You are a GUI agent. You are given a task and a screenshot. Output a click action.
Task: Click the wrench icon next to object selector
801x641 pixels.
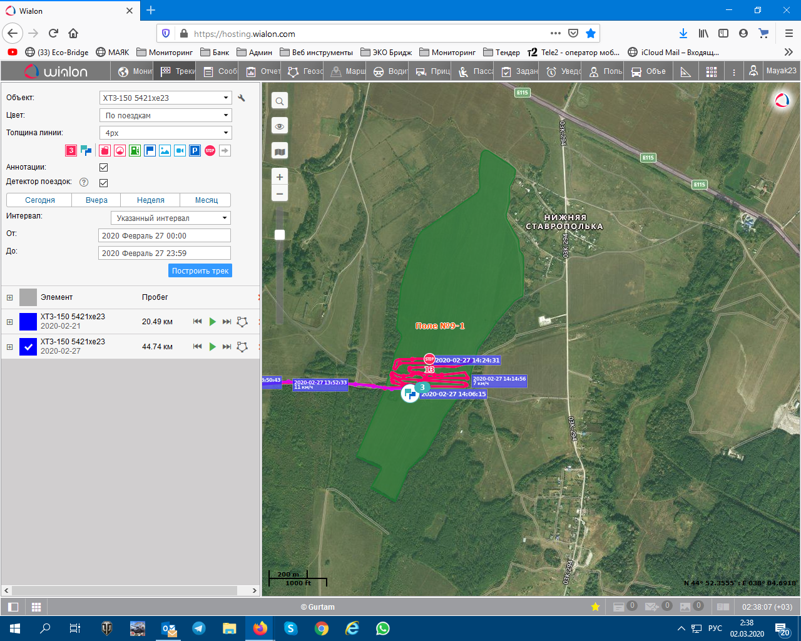[x=242, y=98]
